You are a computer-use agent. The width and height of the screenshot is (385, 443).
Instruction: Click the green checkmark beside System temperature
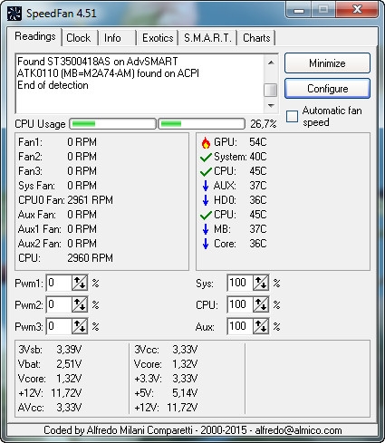[206, 158]
